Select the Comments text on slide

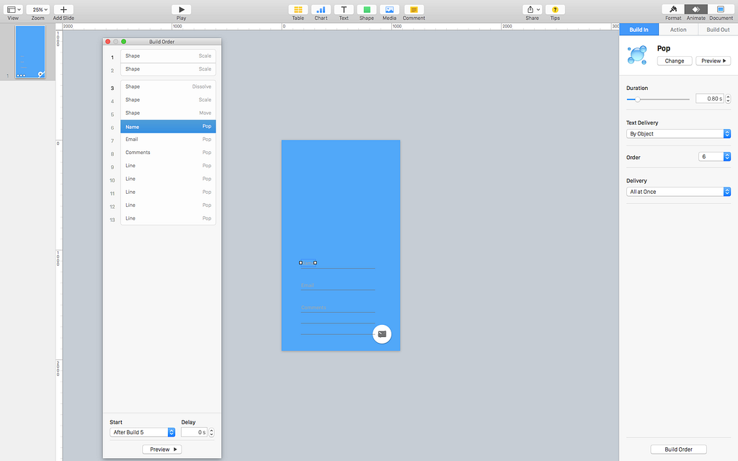(314, 307)
